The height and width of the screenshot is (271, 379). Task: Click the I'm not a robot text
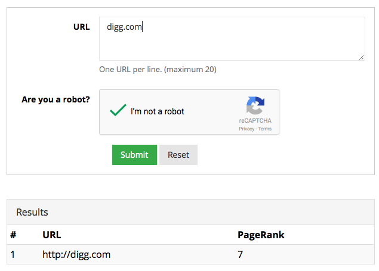[158, 111]
